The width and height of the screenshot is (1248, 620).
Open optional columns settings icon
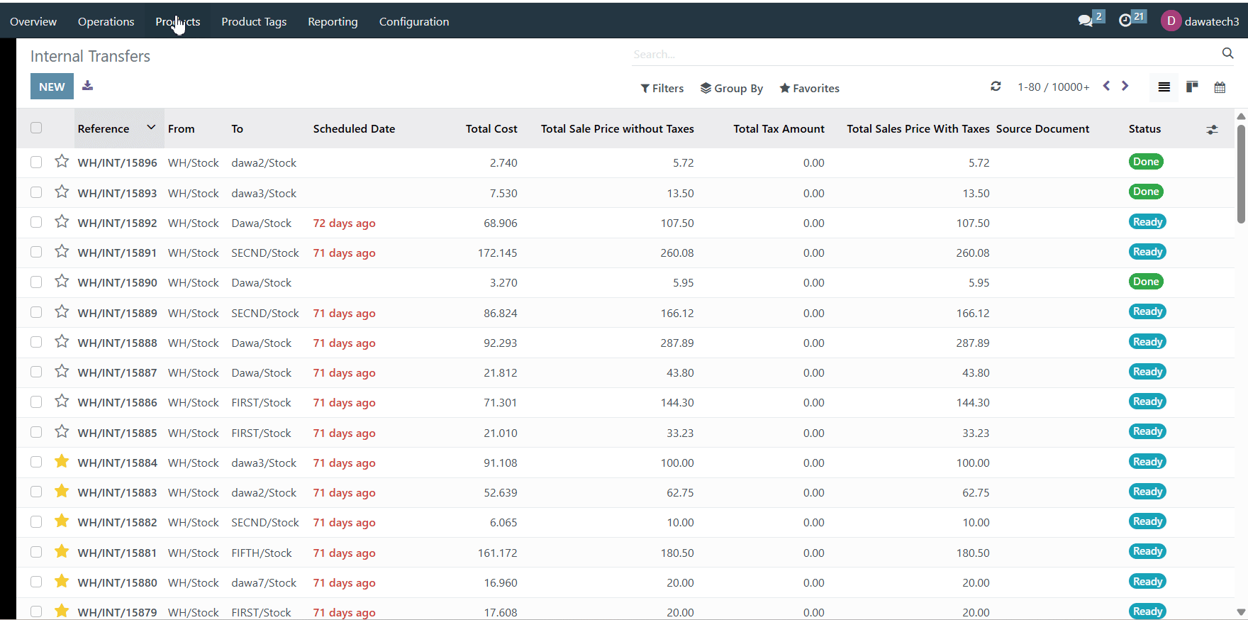[x=1212, y=129]
